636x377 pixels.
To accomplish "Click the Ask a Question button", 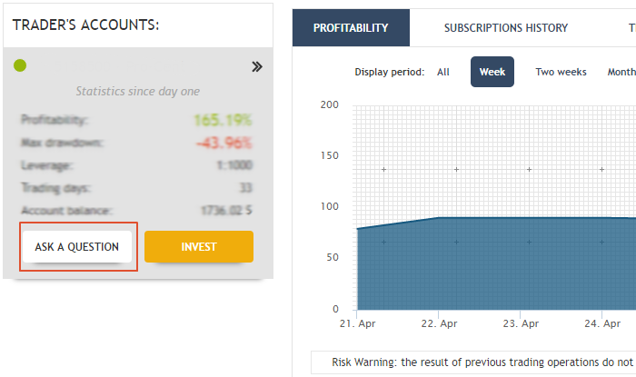I will click(77, 246).
